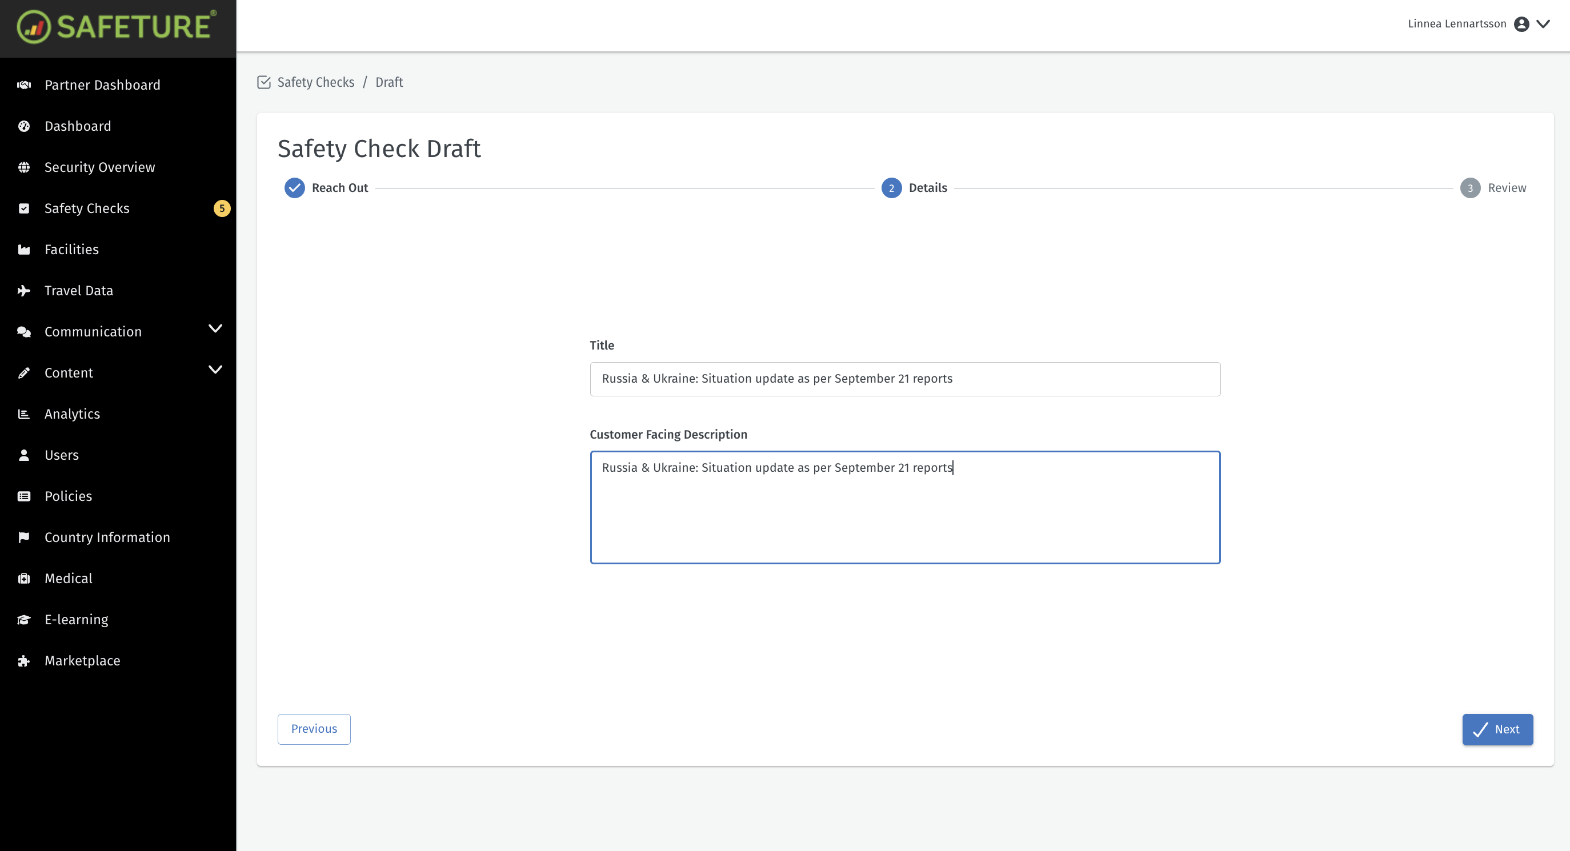Click the completed Reach Out step checkmark
Viewport: 1570px width, 851px height.
coord(295,188)
